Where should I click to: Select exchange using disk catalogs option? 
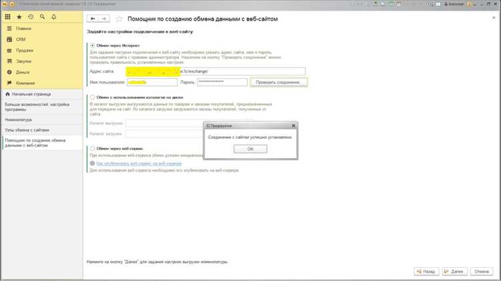pyautogui.click(x=92, y=97)
